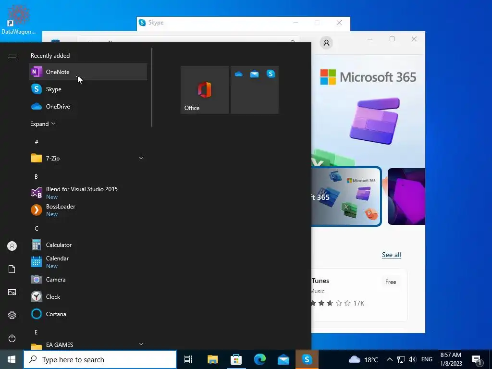Click the E letter header in the app list

point(36,332)
